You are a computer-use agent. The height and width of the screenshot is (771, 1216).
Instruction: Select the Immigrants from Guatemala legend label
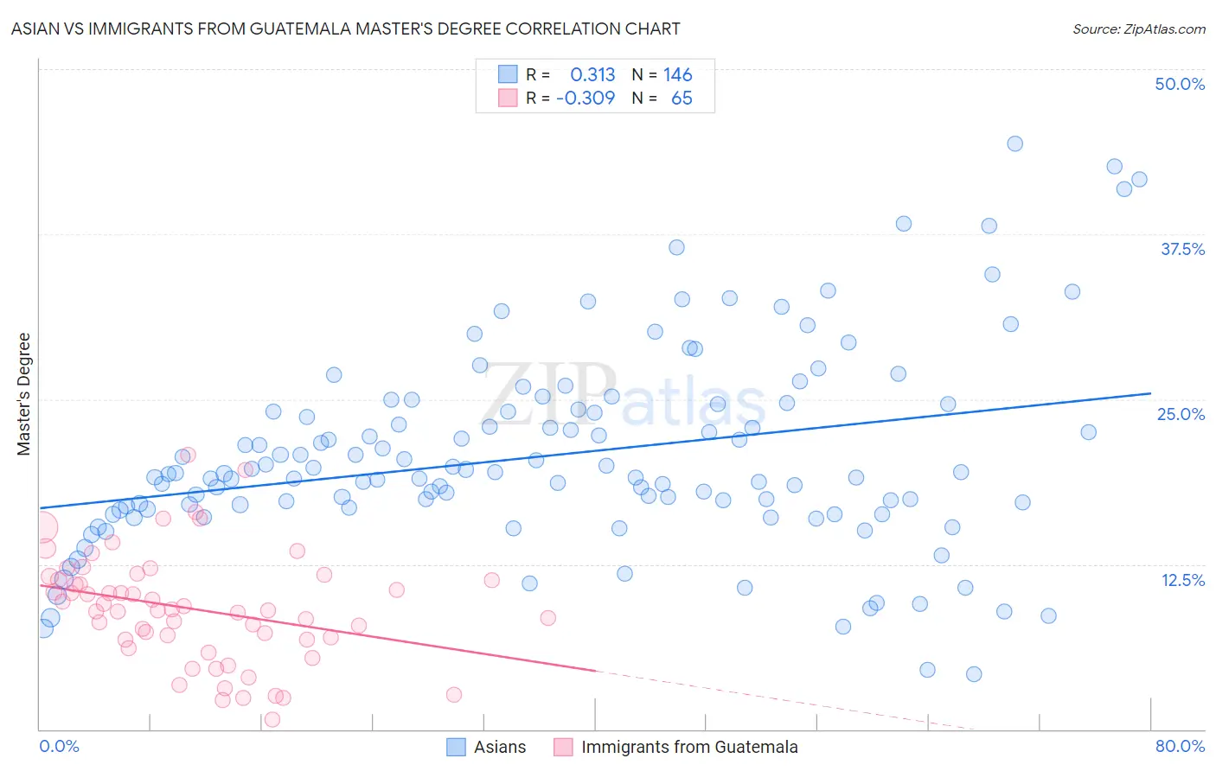coord(689,747)
